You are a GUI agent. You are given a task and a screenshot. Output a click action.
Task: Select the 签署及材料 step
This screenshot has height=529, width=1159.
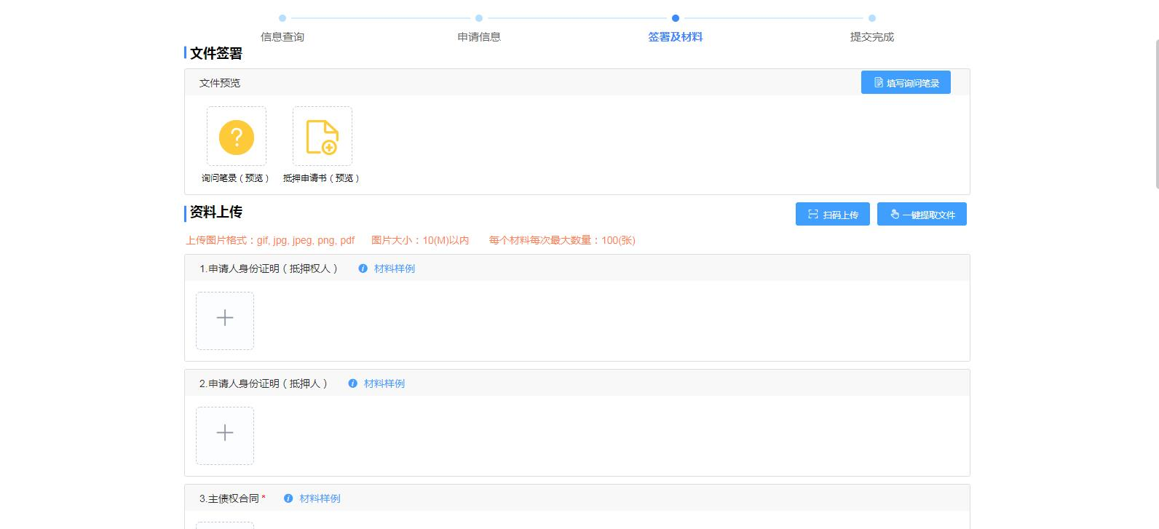[x=676, y=36]
